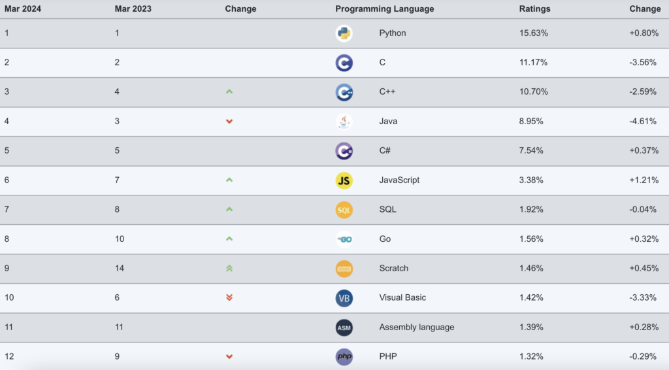Click the Assembly language name text
The height and width of the screenshot is (370, 669).
pyautogui.click(x=416, y=327)
